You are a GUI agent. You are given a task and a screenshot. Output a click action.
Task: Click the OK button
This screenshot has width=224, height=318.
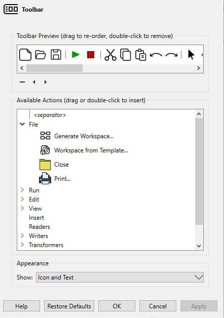pos(117,306)
